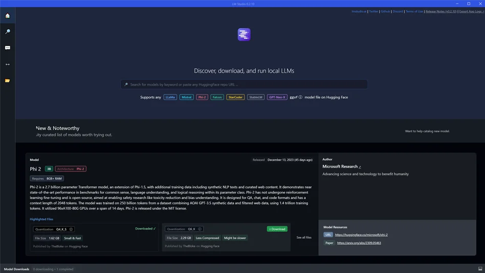
Task: Click File Size 2.29 GB label
Action: tap(179, 238)
